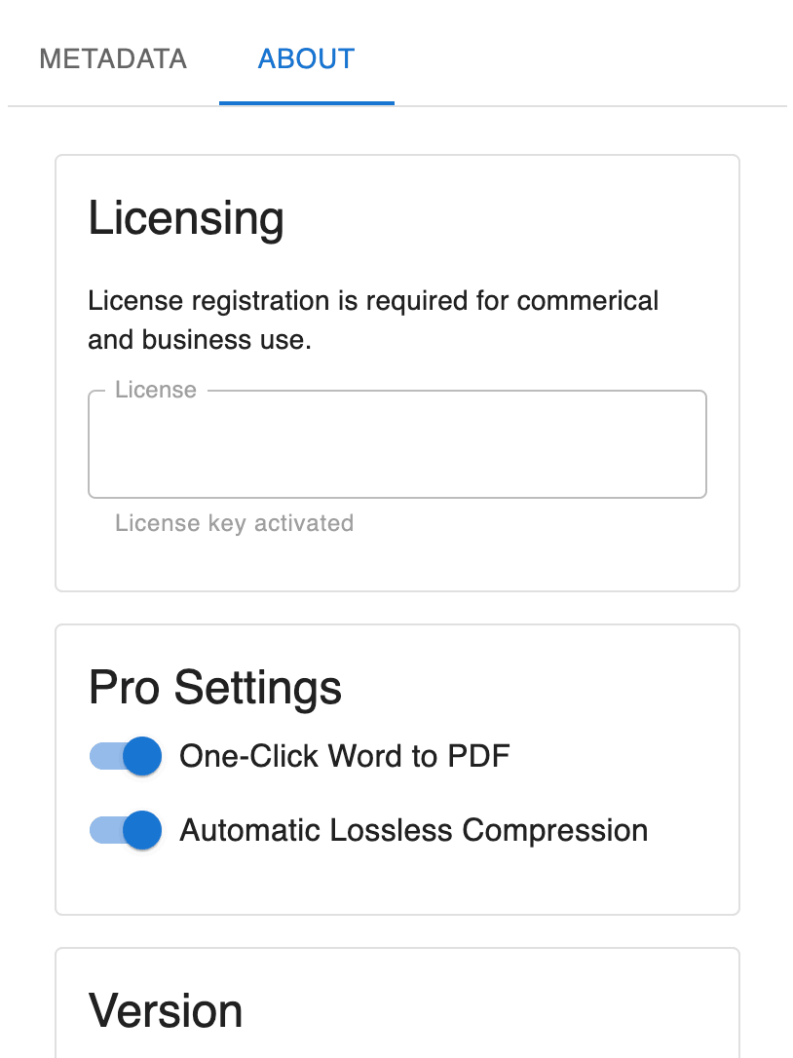Switch to the METADATA tab
The height and width of the screenshot is (1058, 793).
tap(112, 58)
